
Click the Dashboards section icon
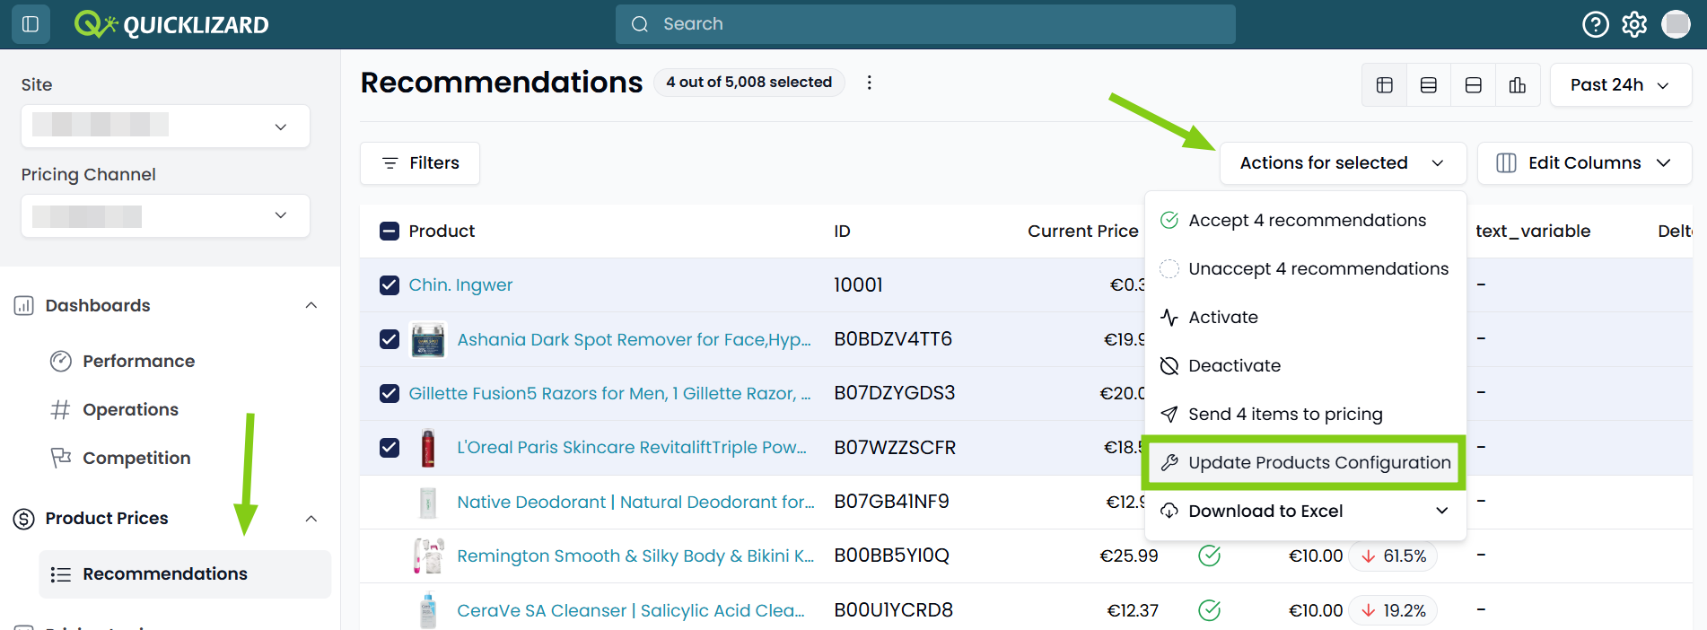pos(24,306)
